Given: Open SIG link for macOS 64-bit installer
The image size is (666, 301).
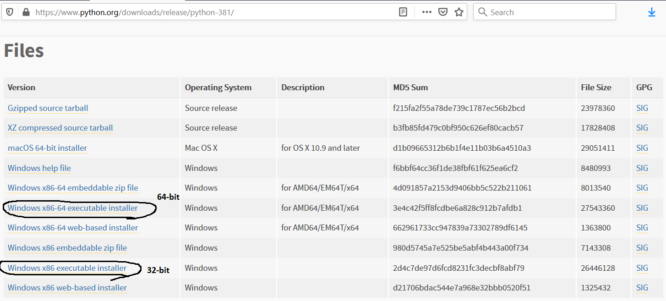Looking at the screenshot, I should [642, 148].
